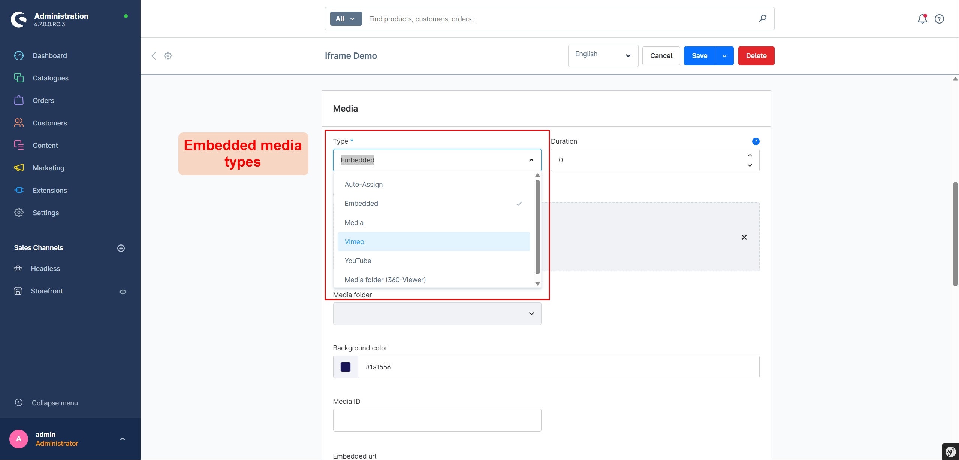Choose Media folder (360-Viewer) option

tap(434, 280)
